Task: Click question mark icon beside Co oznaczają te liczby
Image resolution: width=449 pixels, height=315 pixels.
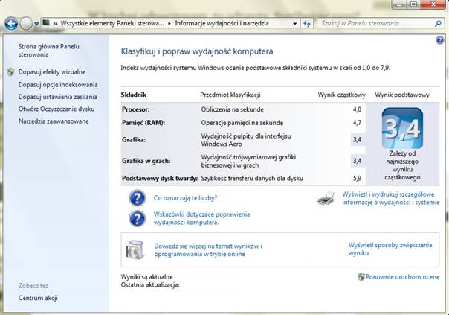Action: click(138, 198)
